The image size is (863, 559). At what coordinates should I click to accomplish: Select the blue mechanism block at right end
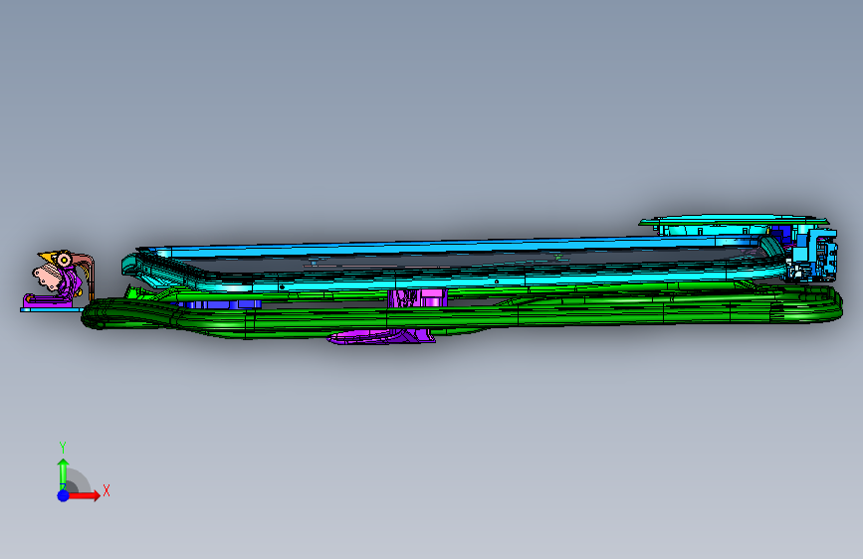pyautogui.click(x=812, y=255)
